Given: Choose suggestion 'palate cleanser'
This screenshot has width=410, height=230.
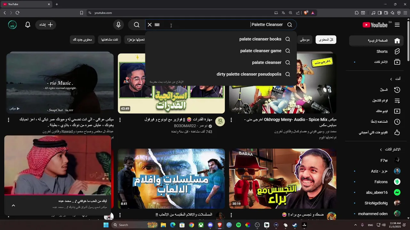Looking at the screenshot, I should pos(221,63).
